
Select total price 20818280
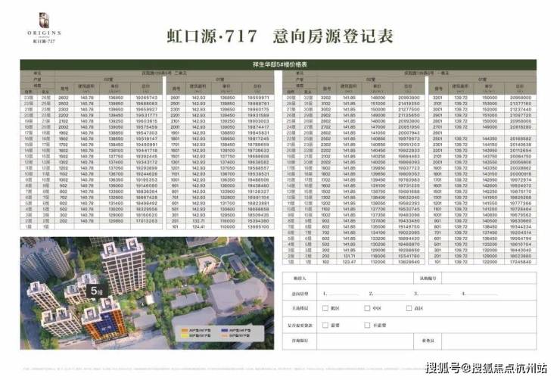tap(521, 126)
